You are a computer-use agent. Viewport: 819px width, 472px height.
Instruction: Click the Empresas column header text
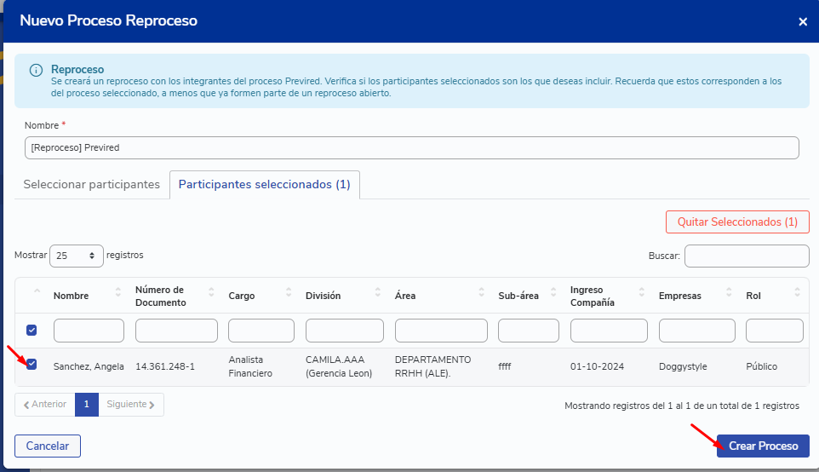[x=679, y=296]
